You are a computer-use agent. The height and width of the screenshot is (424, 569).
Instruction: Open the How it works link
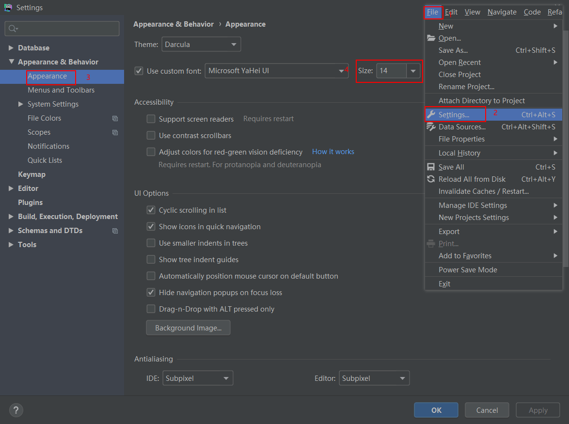pyautogui.click(x=333, y=152)
